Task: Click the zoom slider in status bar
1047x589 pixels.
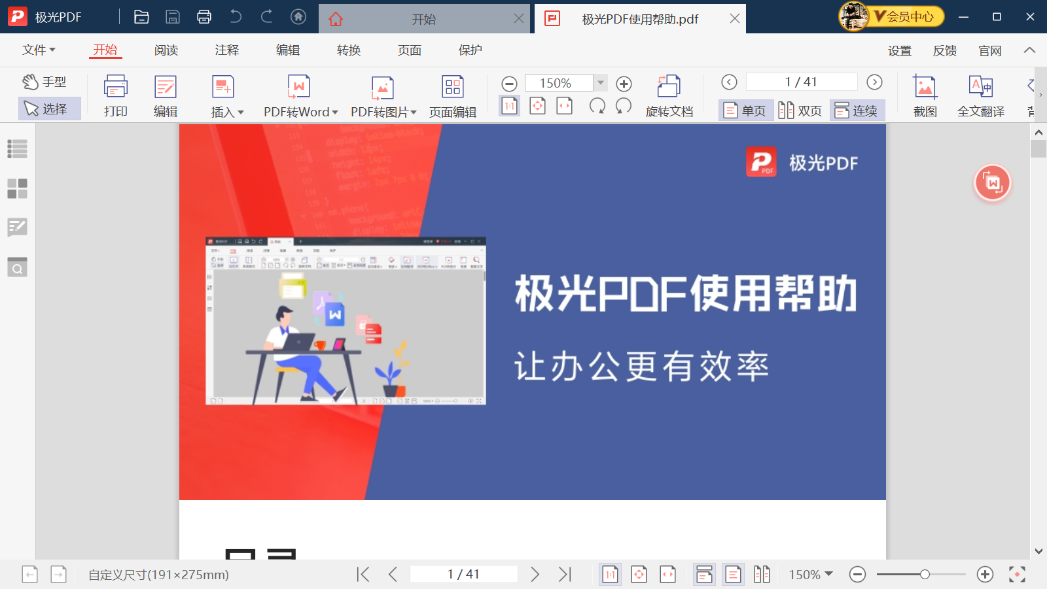Action: [921, 575]
